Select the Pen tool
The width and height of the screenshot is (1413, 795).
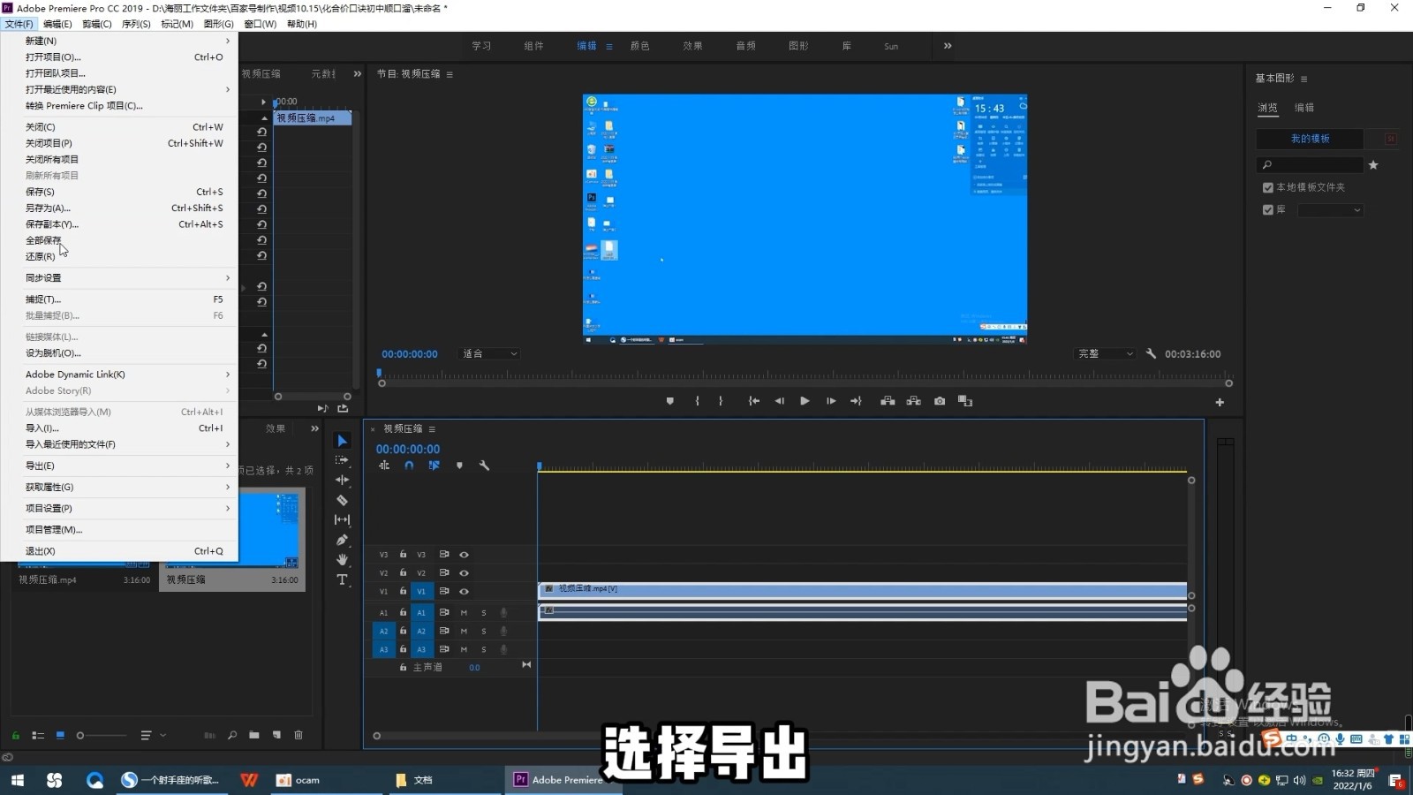pyautogui.click(x=342, y=540)
